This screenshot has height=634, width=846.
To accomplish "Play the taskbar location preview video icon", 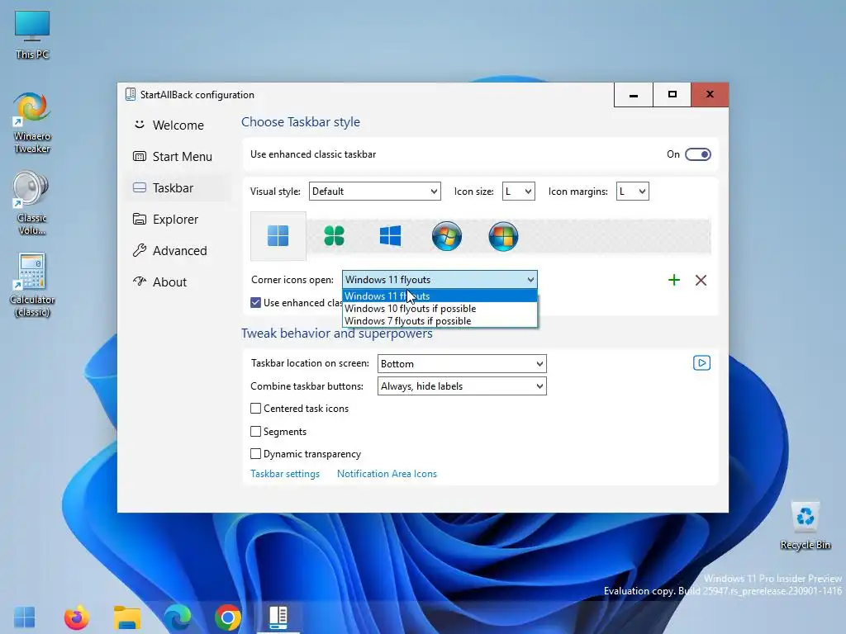I will pyautogui.click(x=701, y=363).
